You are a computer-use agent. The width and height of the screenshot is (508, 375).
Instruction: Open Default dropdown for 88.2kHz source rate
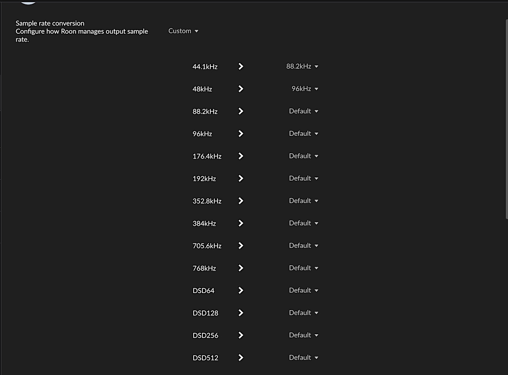(x=303, y=111)
